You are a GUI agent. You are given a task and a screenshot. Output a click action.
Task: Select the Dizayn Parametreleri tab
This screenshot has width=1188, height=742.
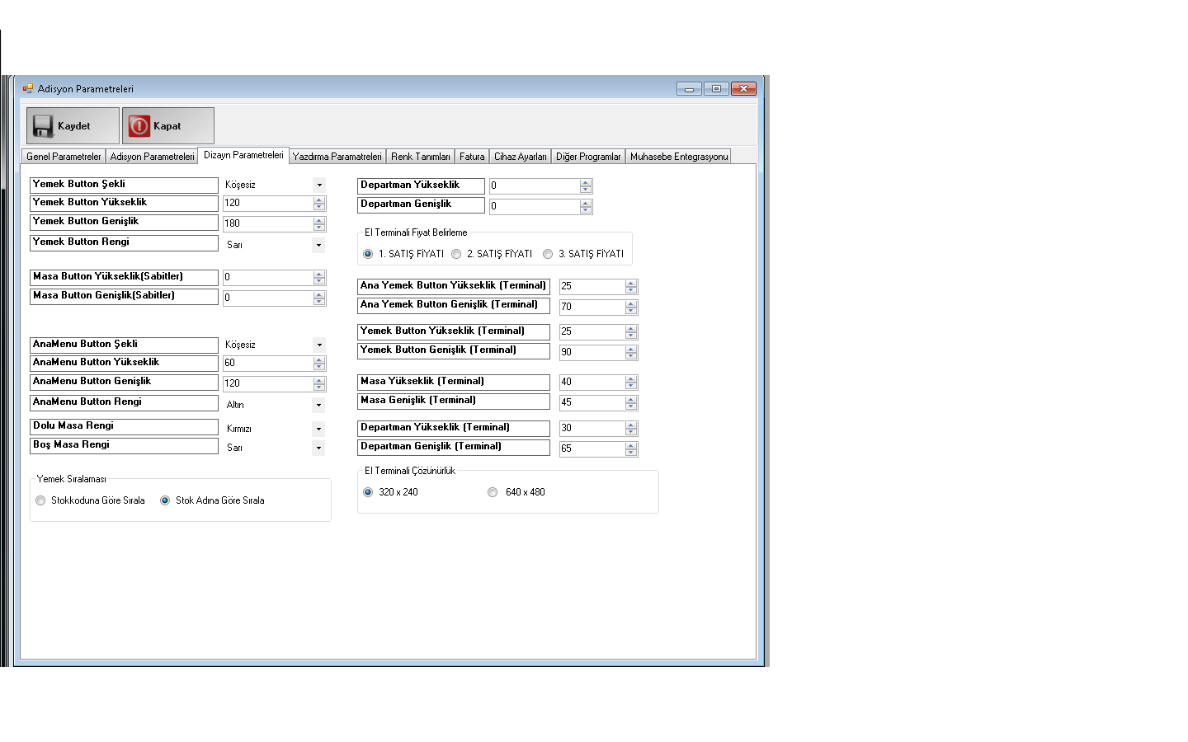243,155
